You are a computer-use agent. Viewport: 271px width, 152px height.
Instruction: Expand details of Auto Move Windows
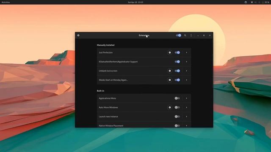pyautogui.click(x=186, y=107)
